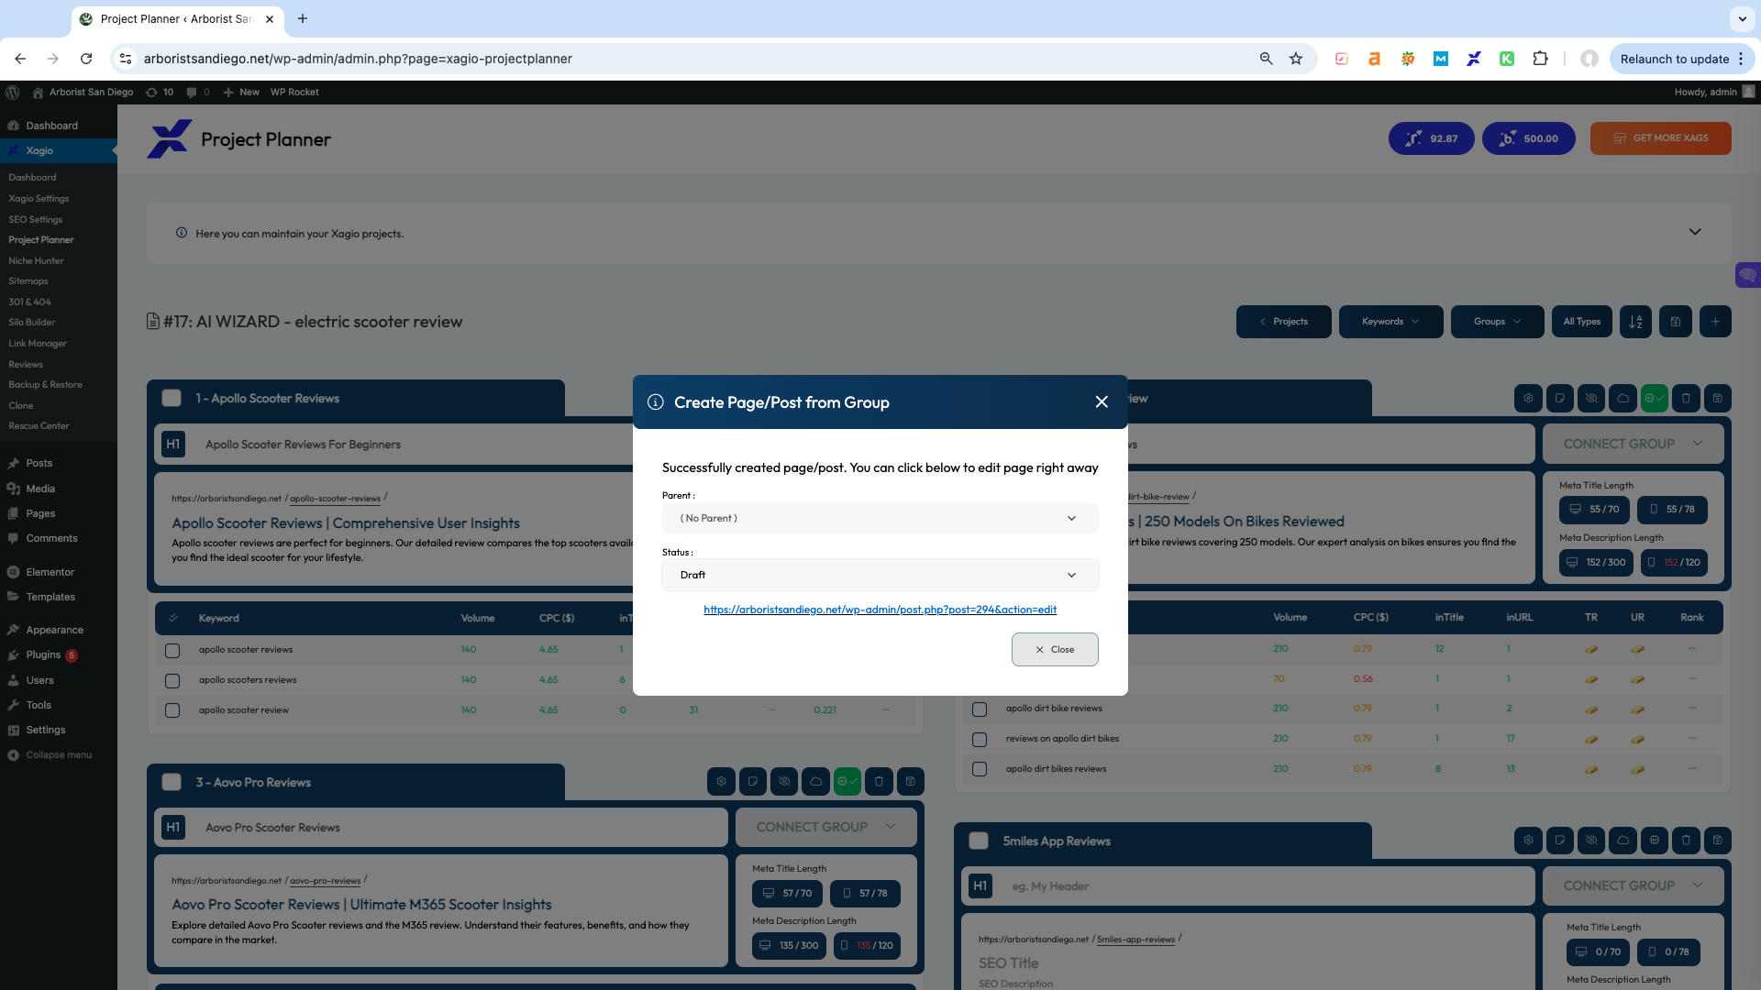
Task: Toggle hidden-eye icon on top-right dirt bike group
Action: (x=1591, y=398)
